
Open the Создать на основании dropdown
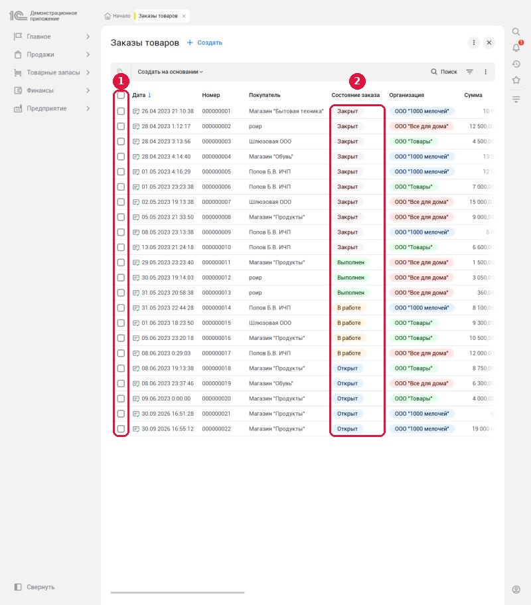[x=170, y=72]
